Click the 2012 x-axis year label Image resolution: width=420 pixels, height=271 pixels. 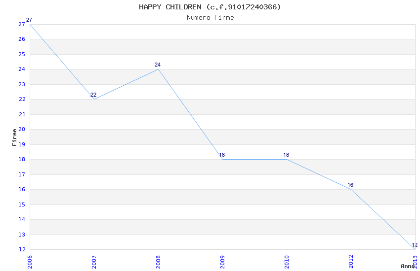click(x=351, y=262)
